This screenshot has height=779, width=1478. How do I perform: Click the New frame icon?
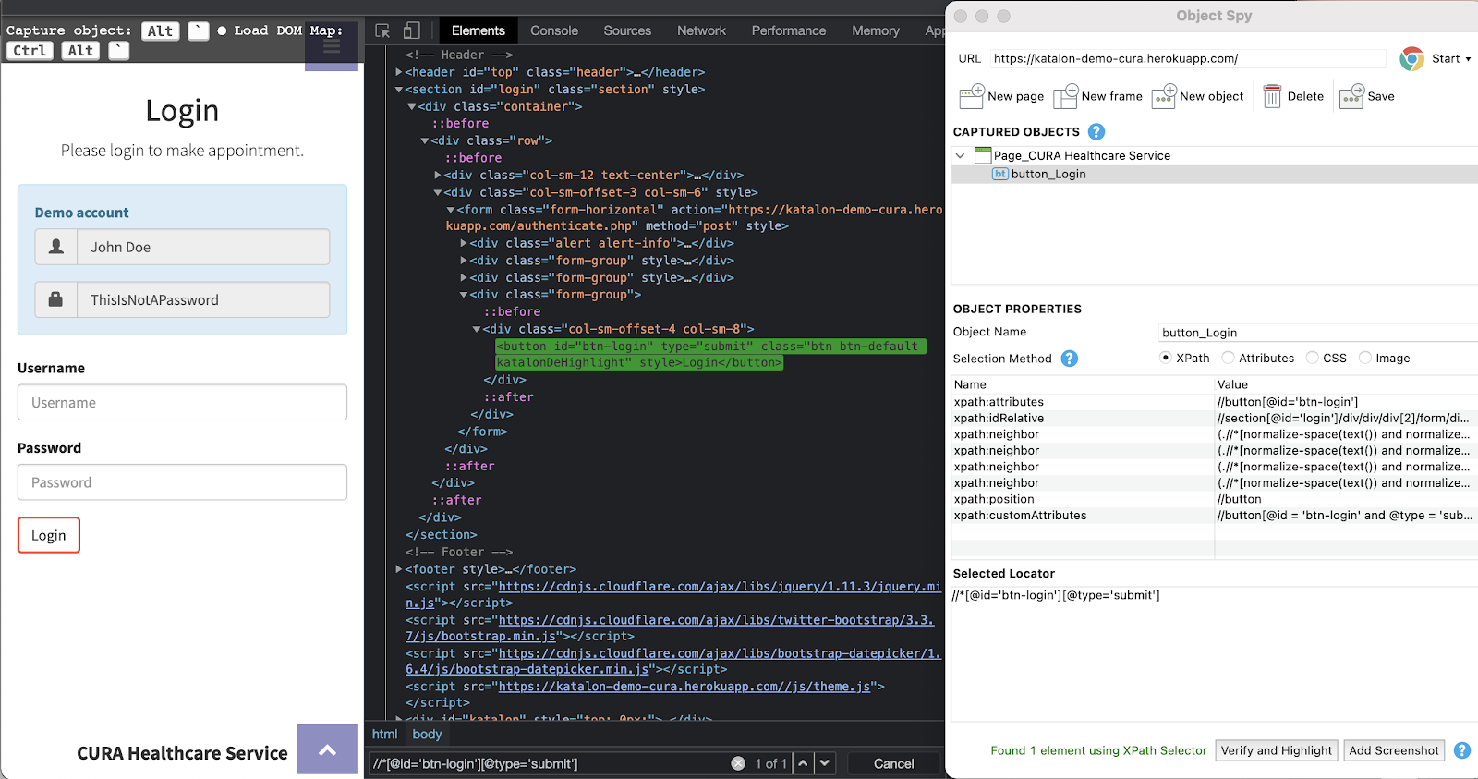click(x=1065, y=96)
